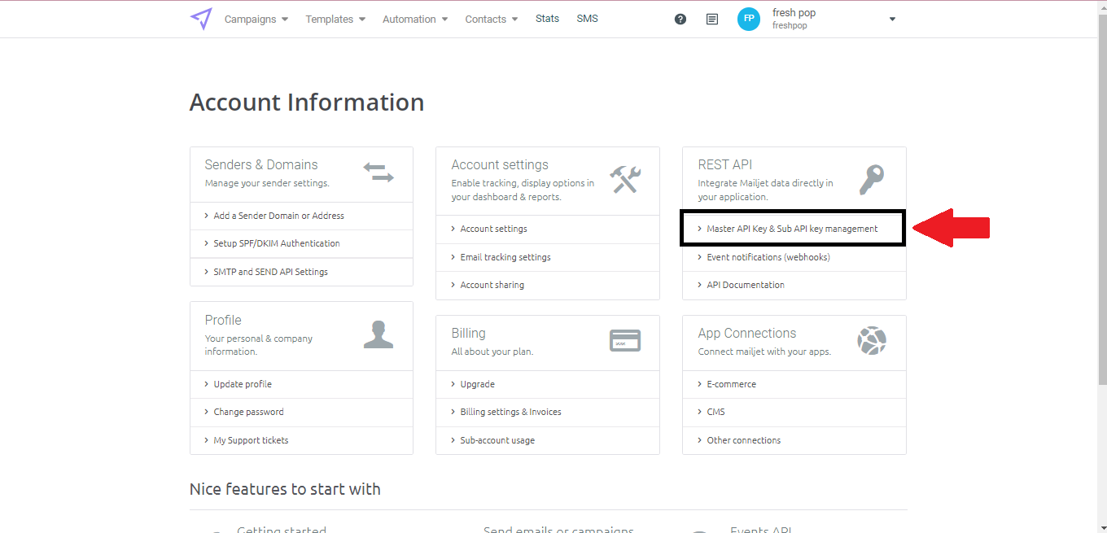Click the REST API card heading

725,164
